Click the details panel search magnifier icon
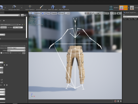Screen dimensions: 138x104 [19, 15]
